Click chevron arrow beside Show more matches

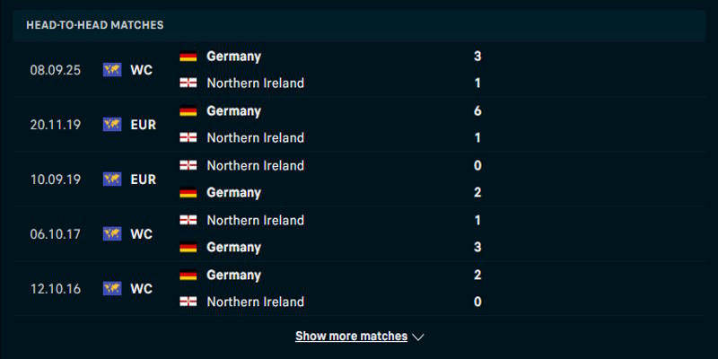click(x=418, y=337)
